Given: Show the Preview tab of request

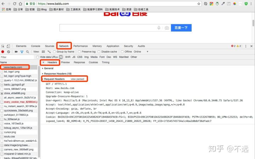Looking at the screenshot, I should click(66, 62).
